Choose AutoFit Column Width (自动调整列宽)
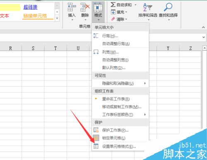This screenshot has height=160, width=207. [120, 60]
